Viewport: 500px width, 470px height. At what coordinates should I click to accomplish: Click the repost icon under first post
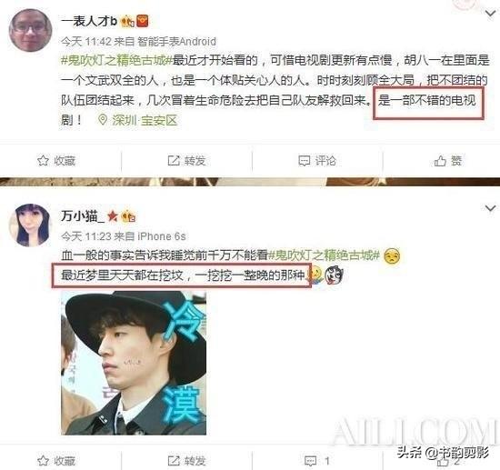point(174,160)
